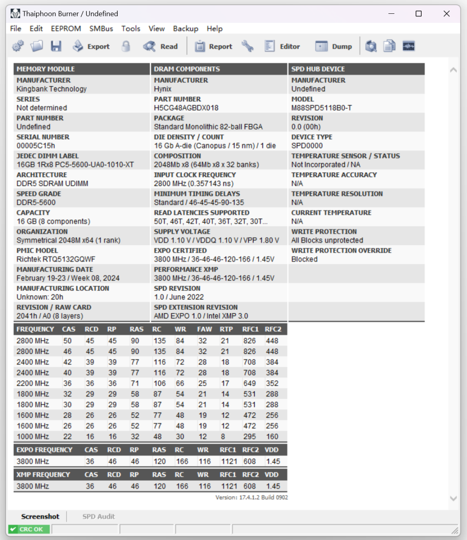
Task: Click the version 17.4.1.2 Build 0902 text
Action: (x=252, y=497)
